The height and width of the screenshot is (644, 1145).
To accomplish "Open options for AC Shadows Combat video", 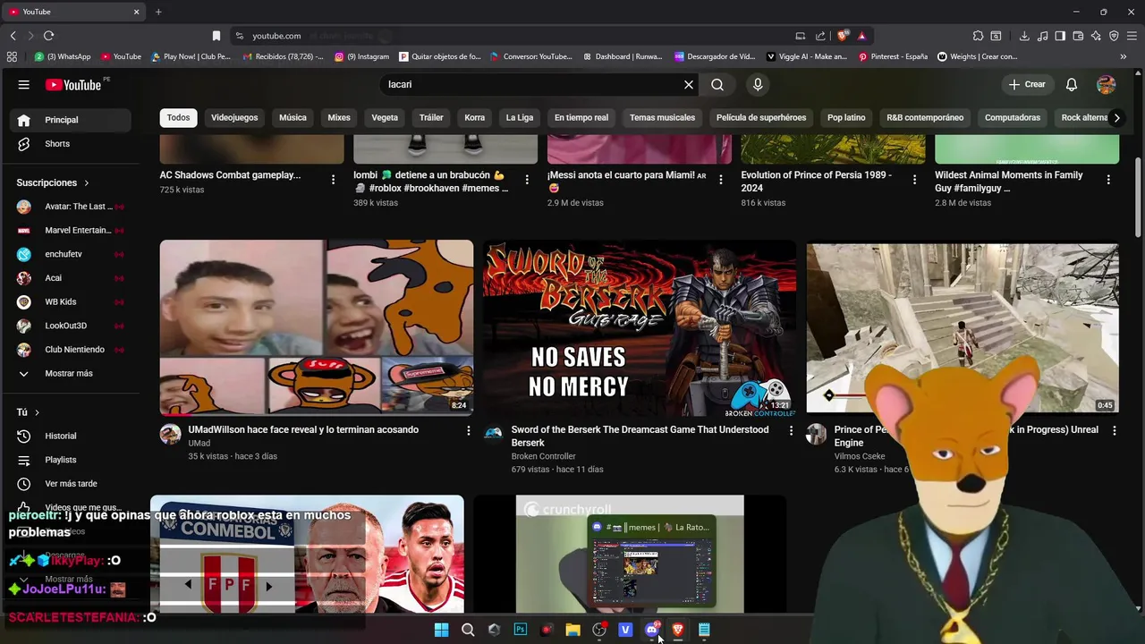I will point(333,180).
